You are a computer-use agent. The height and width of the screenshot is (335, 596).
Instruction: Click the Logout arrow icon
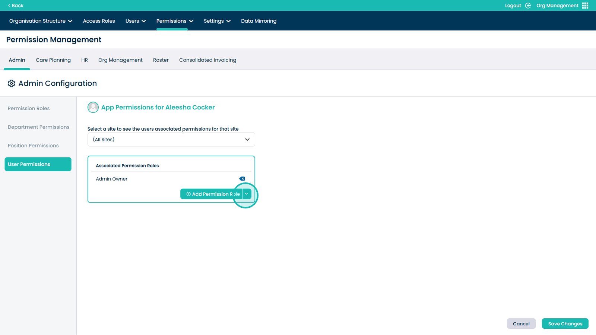pos(528,6)
